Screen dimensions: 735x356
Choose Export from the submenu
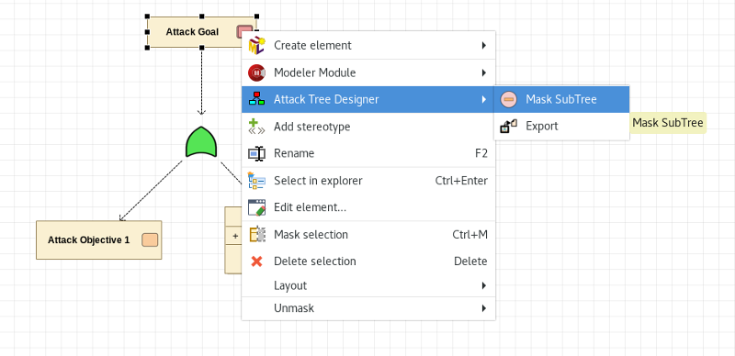point(561,126)
